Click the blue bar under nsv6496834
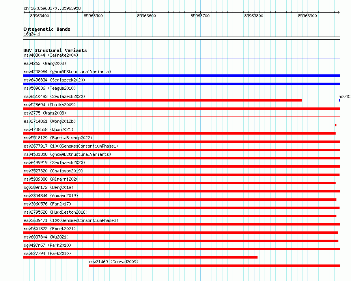Image resolution: width=351 pixels, height=281 pixels. [x=181, y=84]
